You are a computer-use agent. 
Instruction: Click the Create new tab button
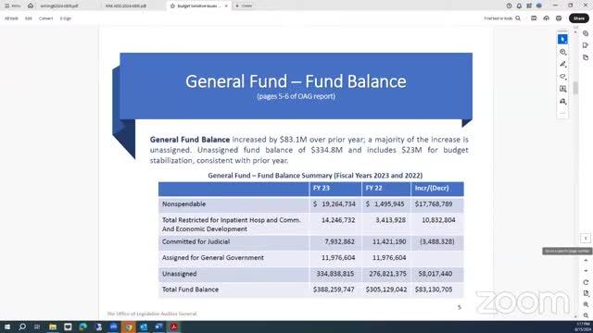(x=244, y=6)
